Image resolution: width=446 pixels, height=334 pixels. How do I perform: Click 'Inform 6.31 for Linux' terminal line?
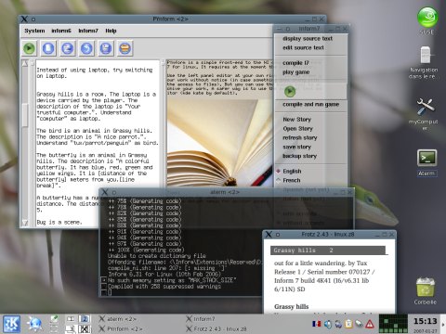pos(164,275)
